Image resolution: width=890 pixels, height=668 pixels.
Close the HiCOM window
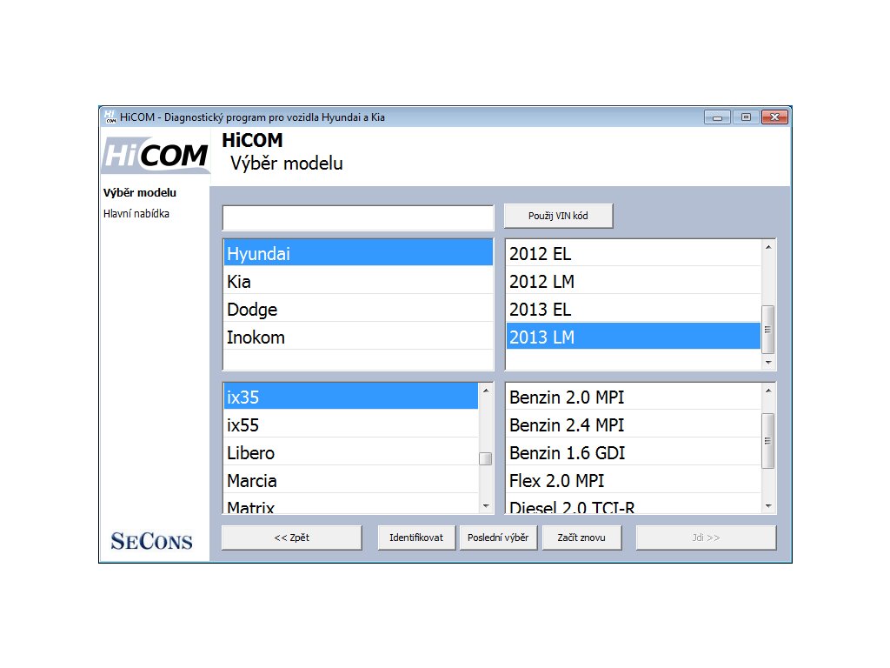tap(774, 117)
